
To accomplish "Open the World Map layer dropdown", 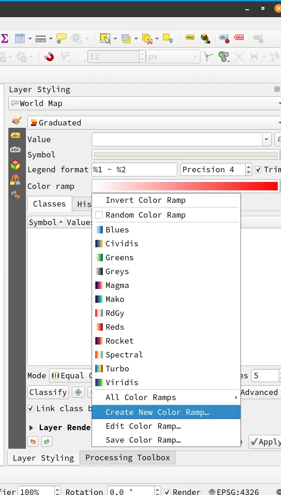I will (144, 103).
